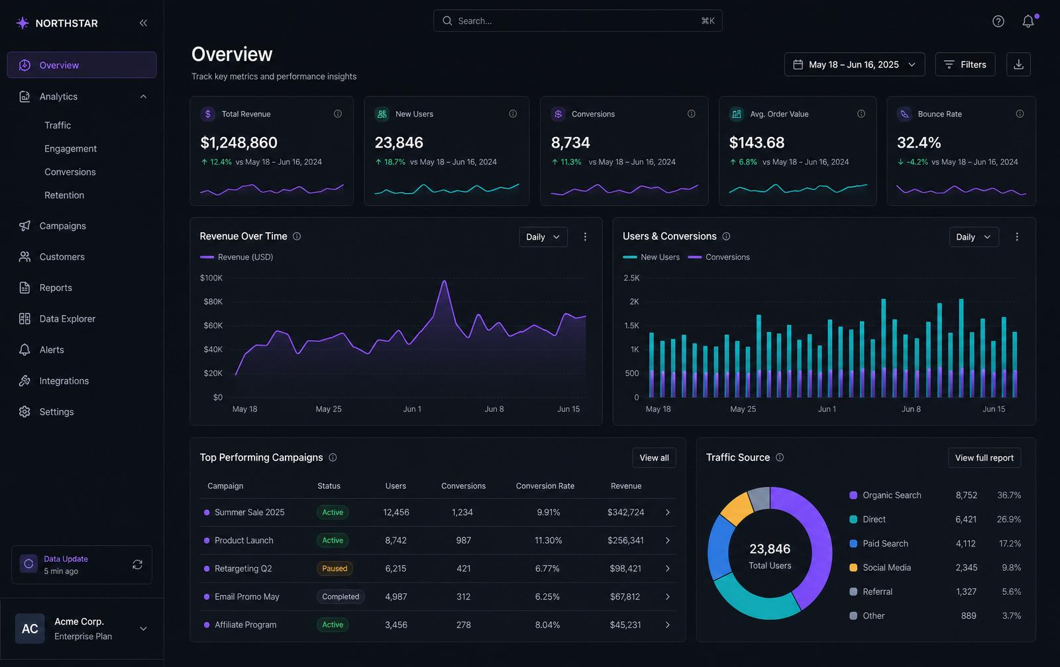The height and width of the screenshot is (667, 1060).
Task: Click info icon beside Revenue Over Time title
Action: click(297, 236)
